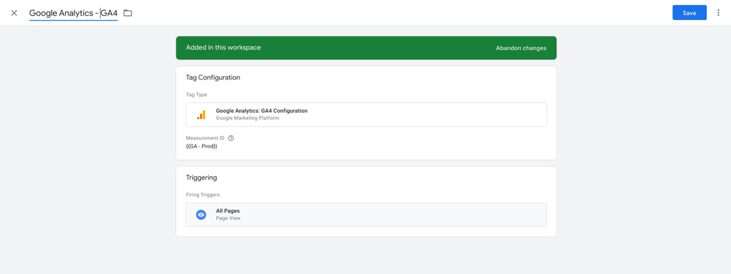731x274 pixels.
Task: Click the folder icon beside the tag name
Action: (128, 13)
